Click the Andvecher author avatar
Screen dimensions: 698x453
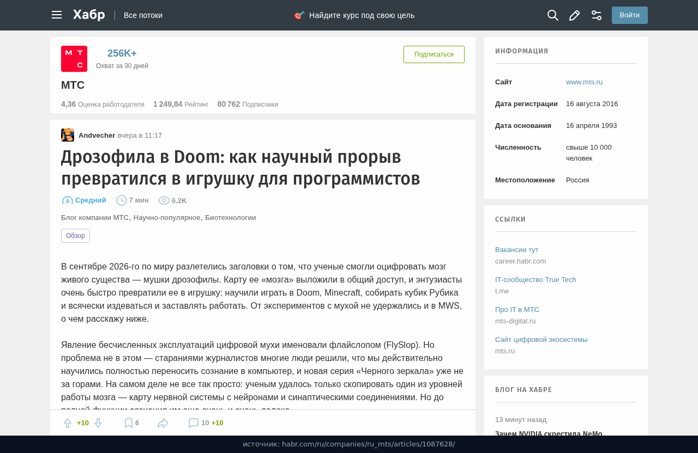pos(68,135)
